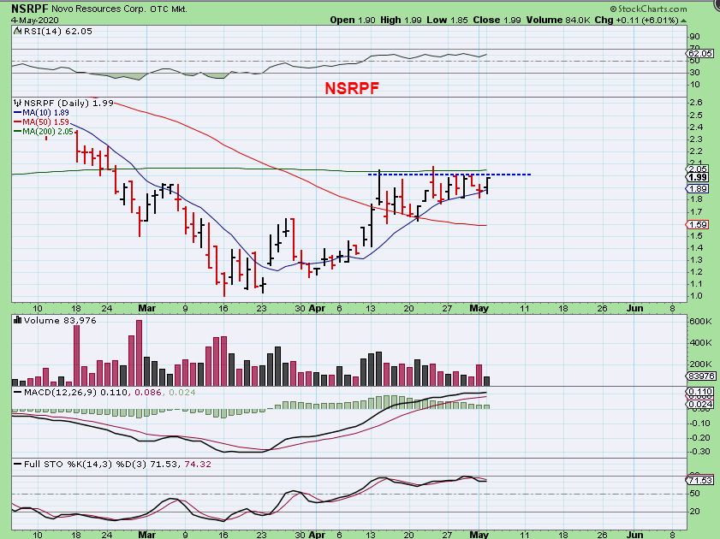Click the RSI(14) indicator icon

[x=17, y=31]
